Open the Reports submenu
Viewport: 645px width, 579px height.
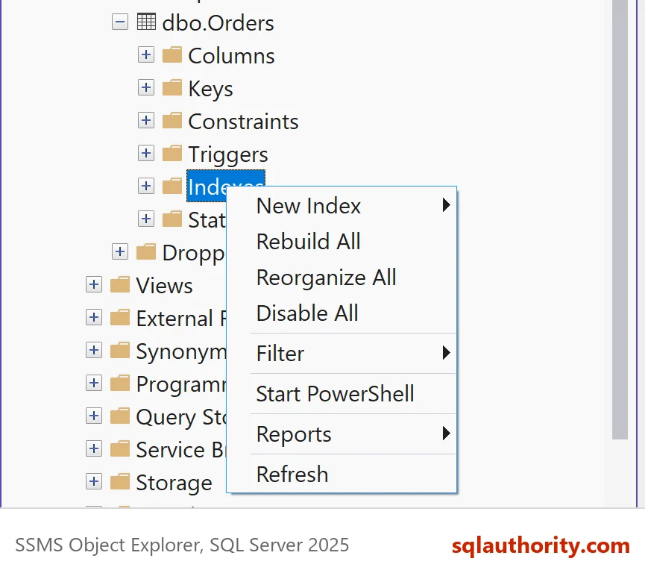coord(342,434)
